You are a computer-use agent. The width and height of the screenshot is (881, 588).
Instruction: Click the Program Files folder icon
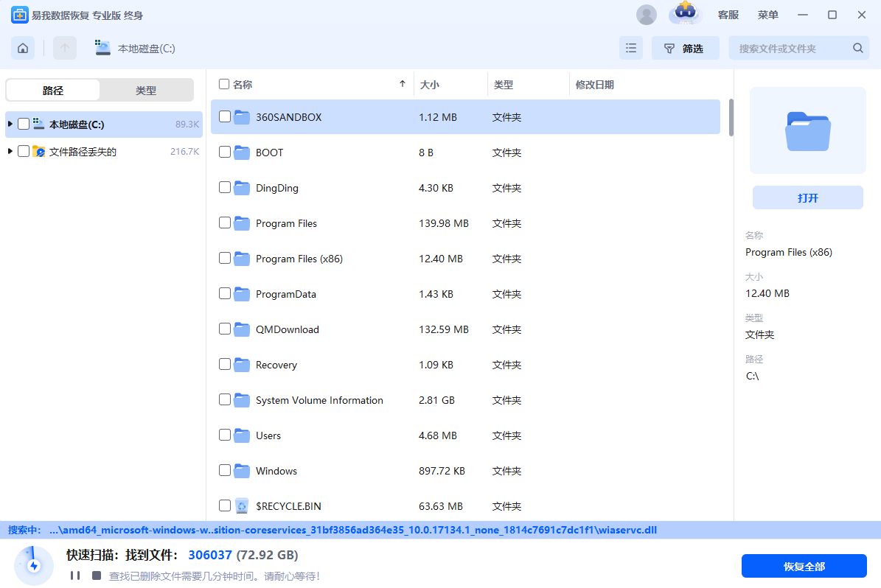click(x=242, y=223)
